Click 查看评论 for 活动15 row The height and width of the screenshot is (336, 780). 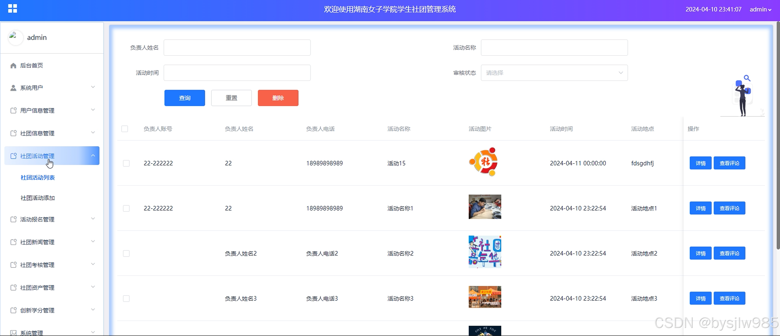(729, 163)
